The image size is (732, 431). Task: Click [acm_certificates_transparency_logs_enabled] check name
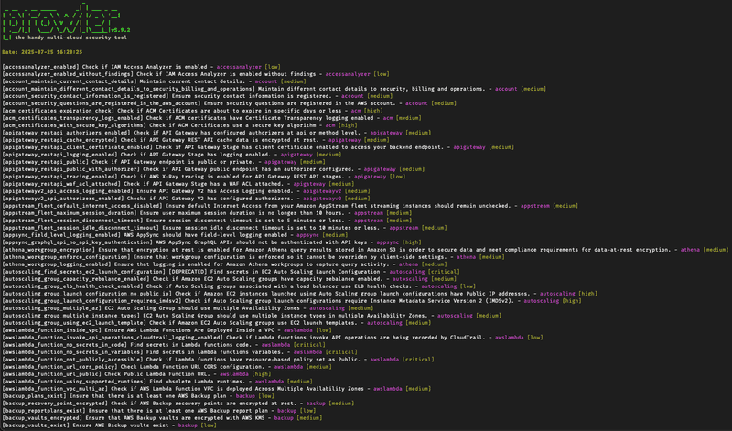click(72, 118)
